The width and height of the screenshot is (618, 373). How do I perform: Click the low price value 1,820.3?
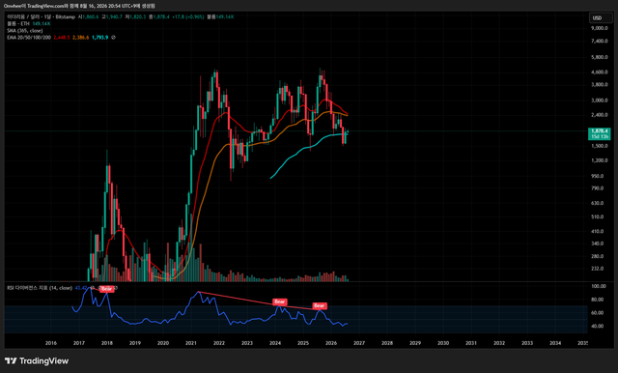[x=137, y=17]
